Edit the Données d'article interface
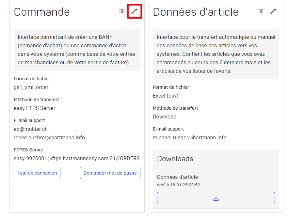 pyautogui.click(x=273, y=11)
